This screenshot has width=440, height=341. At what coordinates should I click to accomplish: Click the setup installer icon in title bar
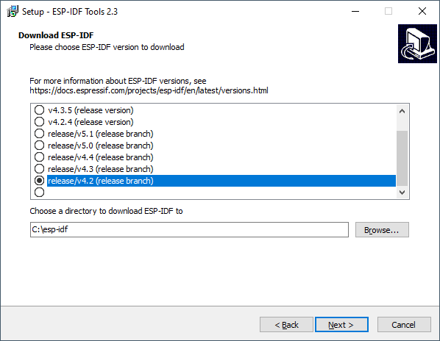click(x=13, y=12)
